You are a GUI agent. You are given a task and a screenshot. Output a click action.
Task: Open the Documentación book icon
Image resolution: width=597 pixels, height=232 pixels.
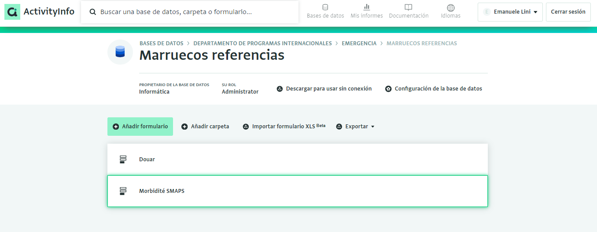pyautogui.click(x=409, y=7)
